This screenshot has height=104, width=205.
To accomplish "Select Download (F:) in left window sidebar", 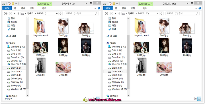I will click(16, 57).
